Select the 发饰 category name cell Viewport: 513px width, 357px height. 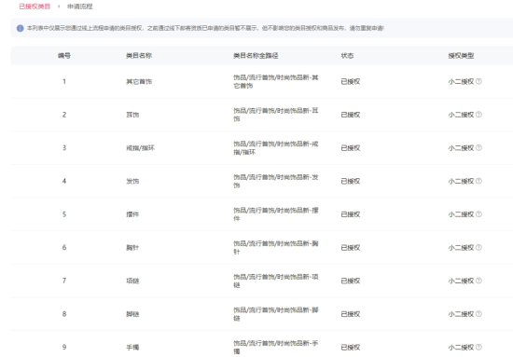click(x=132, y=181)
